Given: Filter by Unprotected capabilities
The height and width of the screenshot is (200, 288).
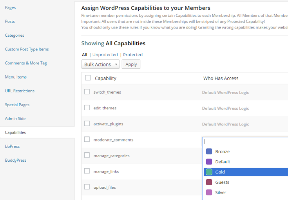Looking at the screenshot, I should pyautogui.click(x=105, y=55).
